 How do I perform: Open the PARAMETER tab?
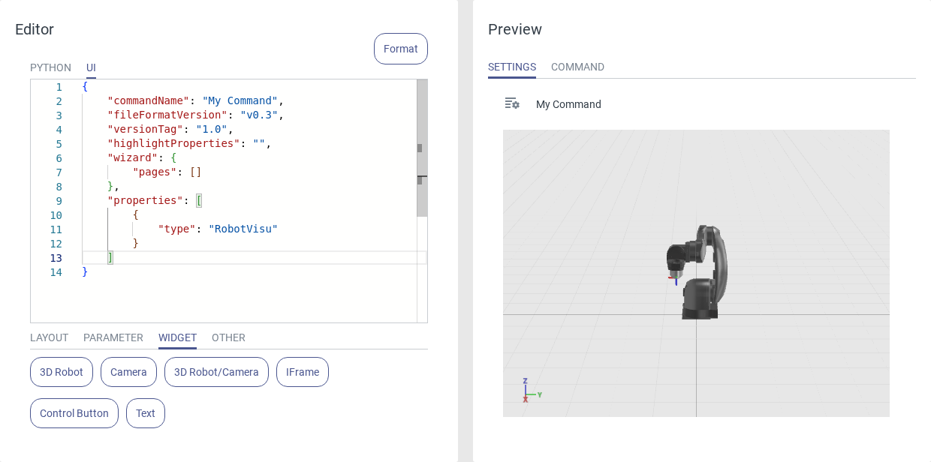pyautogui.click(x=113, y=337)
